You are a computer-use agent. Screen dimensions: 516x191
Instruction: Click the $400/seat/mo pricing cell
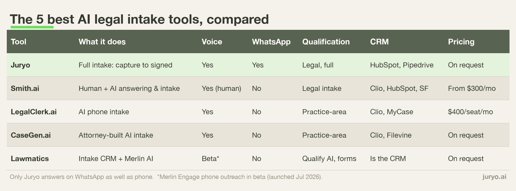point(470,112)
